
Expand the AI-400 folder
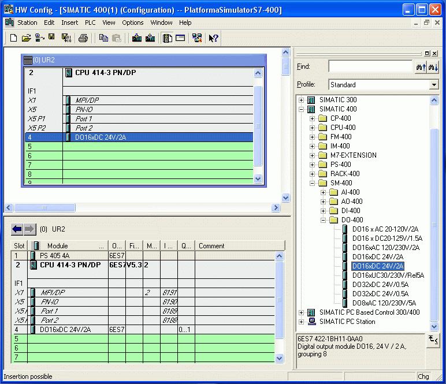(323, 192)
